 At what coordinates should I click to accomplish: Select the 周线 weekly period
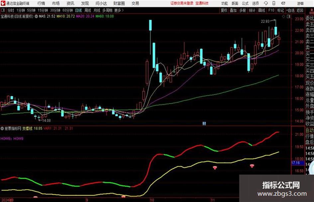(88, 10)
